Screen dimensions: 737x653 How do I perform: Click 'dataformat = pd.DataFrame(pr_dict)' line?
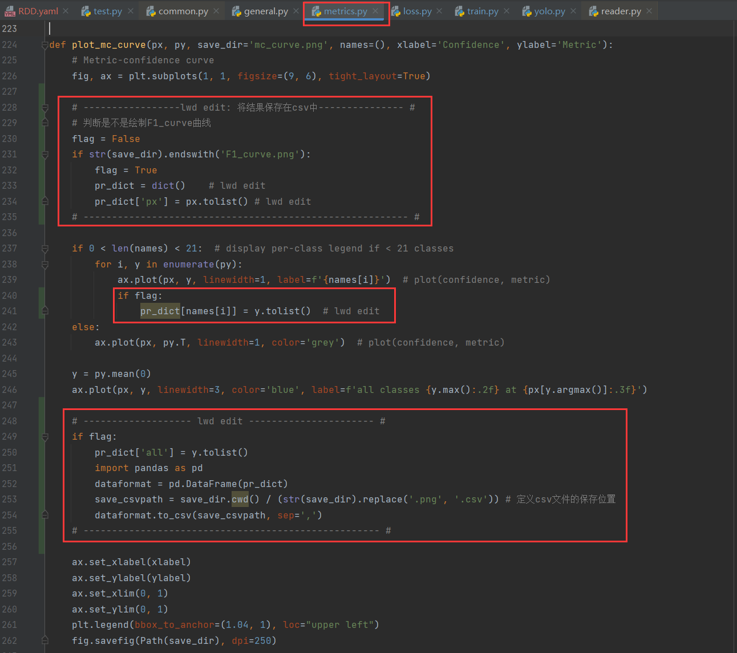point(192,484)
